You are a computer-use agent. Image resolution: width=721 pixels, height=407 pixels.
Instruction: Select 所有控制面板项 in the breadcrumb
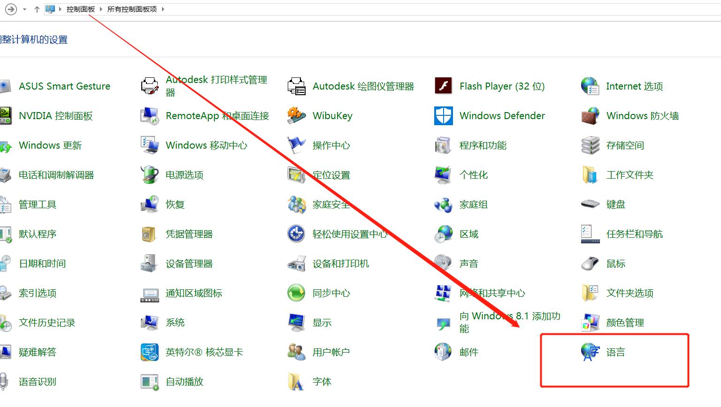tap(132, 9)
